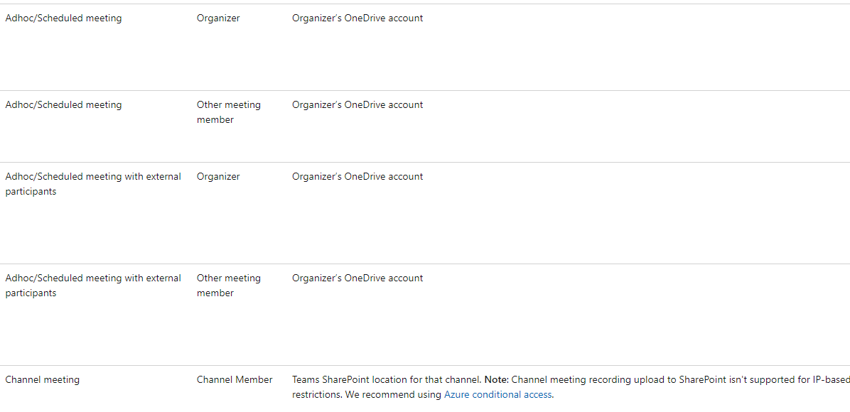Click 'Other meeting member' in the Adhoc/Scheduled meeting row without external participants
Screen dimensions: 850x412
coord(229,112)
